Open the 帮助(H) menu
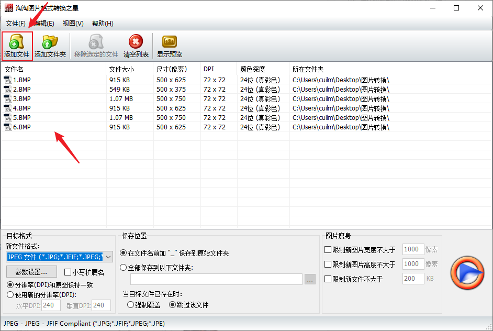This screenshot has height=331, width=493. 103,23
